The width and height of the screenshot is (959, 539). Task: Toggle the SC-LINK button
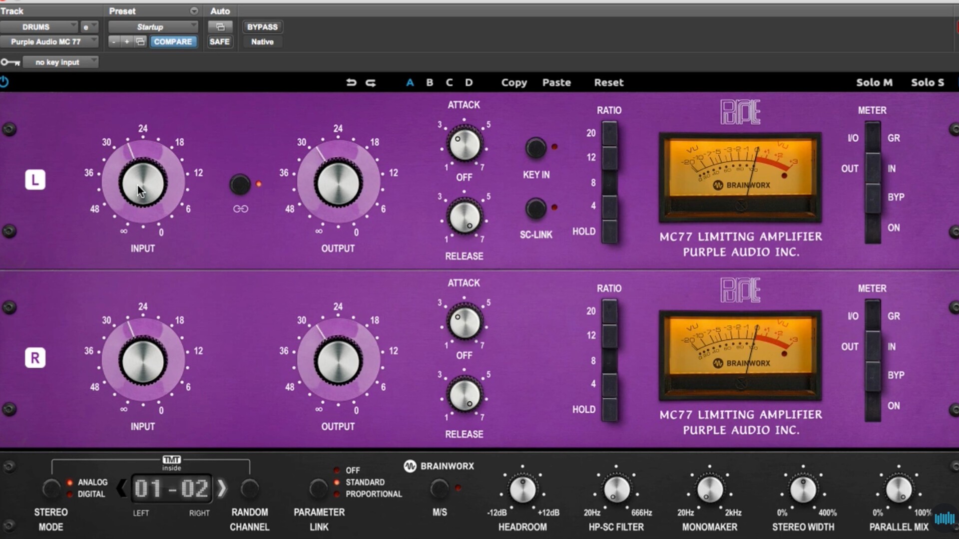tap(535, 209)
